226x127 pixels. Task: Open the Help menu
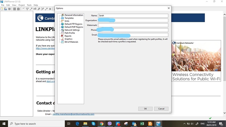coord(36,5)
